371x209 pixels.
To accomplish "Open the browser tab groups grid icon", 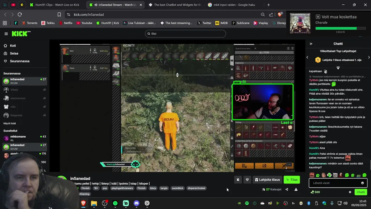I will (x=5, y=23).
